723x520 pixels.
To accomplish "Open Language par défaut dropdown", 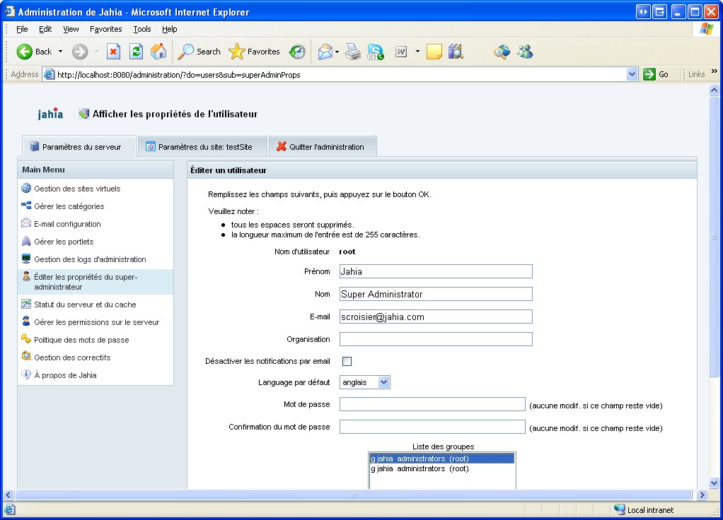I will pyautogui.click(x=365, y=382).
